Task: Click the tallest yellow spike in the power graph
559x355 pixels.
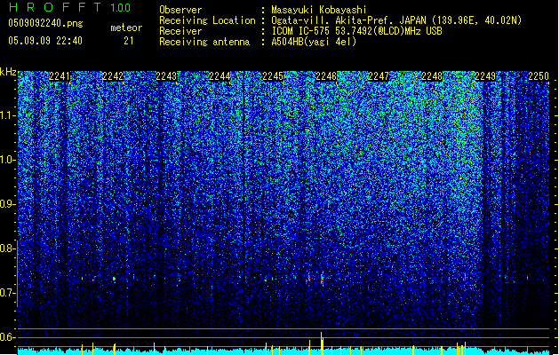Action: tap(322, 343)
